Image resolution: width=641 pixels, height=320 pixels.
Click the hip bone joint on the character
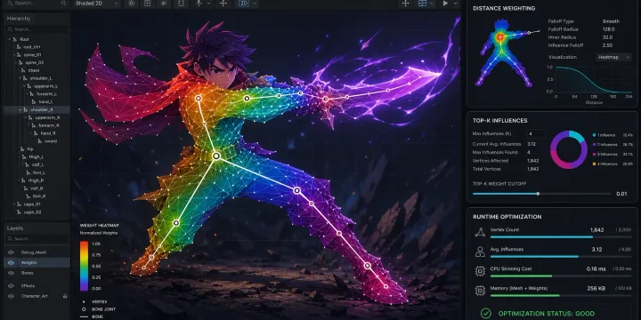216,156
